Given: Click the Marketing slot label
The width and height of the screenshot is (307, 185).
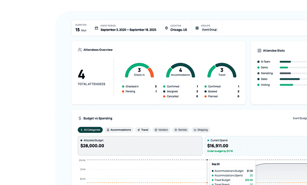Looking at the screenshot, I should pyautogui.click(x=267, y=73).
